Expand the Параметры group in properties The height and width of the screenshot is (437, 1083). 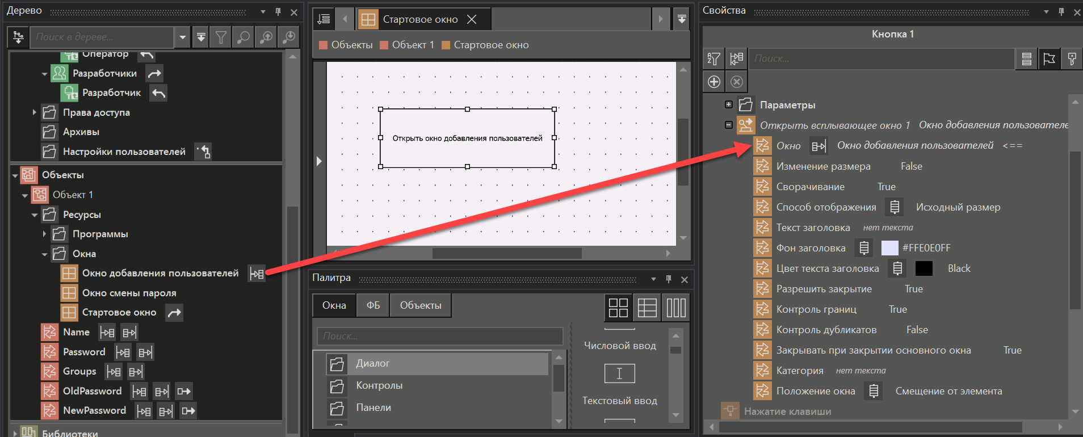pos(729,104)
